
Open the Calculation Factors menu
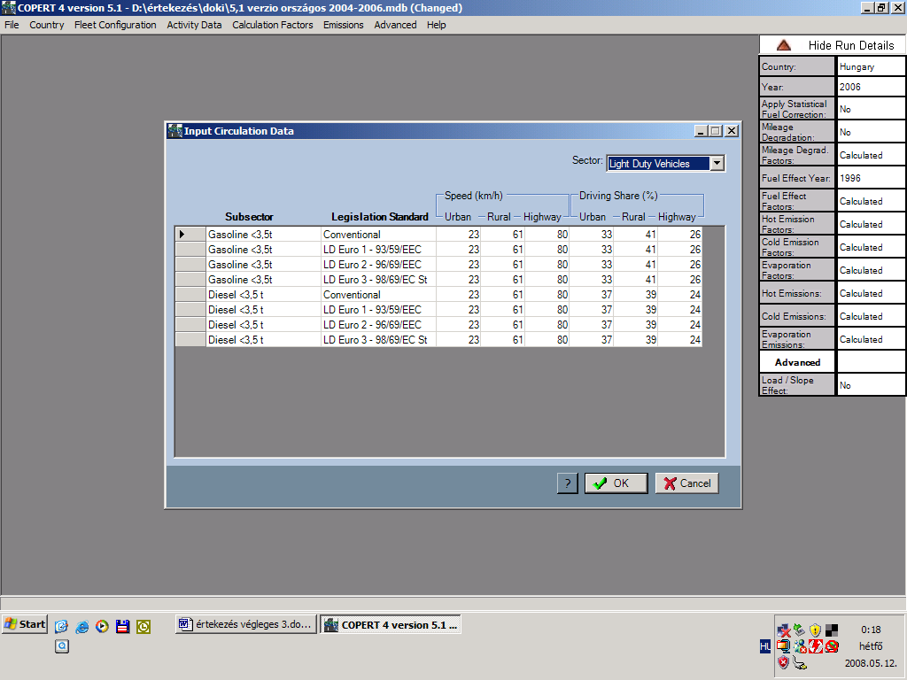(x=273, y=25)
